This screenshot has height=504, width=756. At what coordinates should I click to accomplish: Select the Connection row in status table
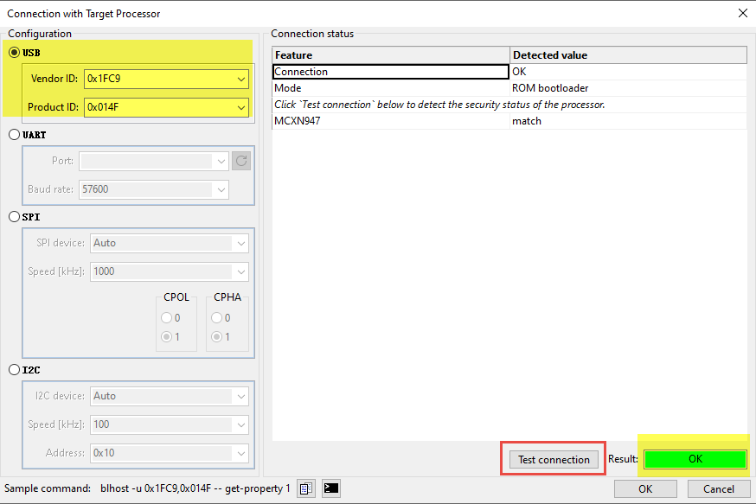tap(389, 71)
